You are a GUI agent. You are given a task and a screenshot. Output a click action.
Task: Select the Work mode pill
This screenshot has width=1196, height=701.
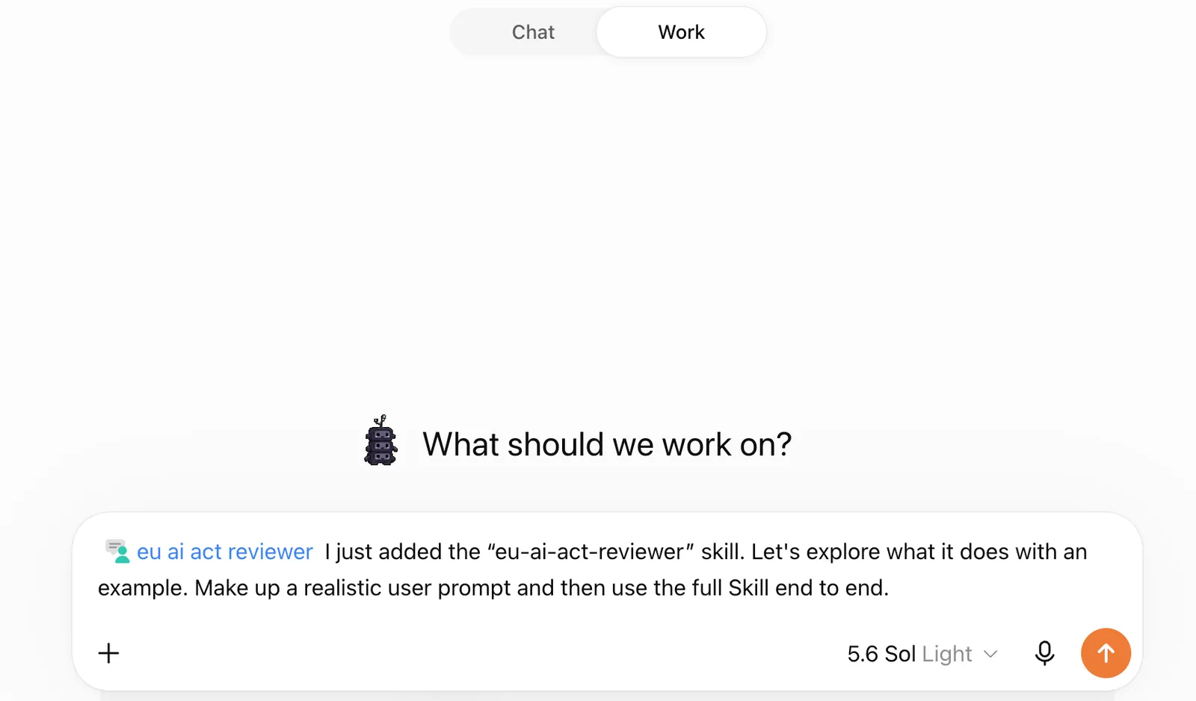[x=681, y=32]
